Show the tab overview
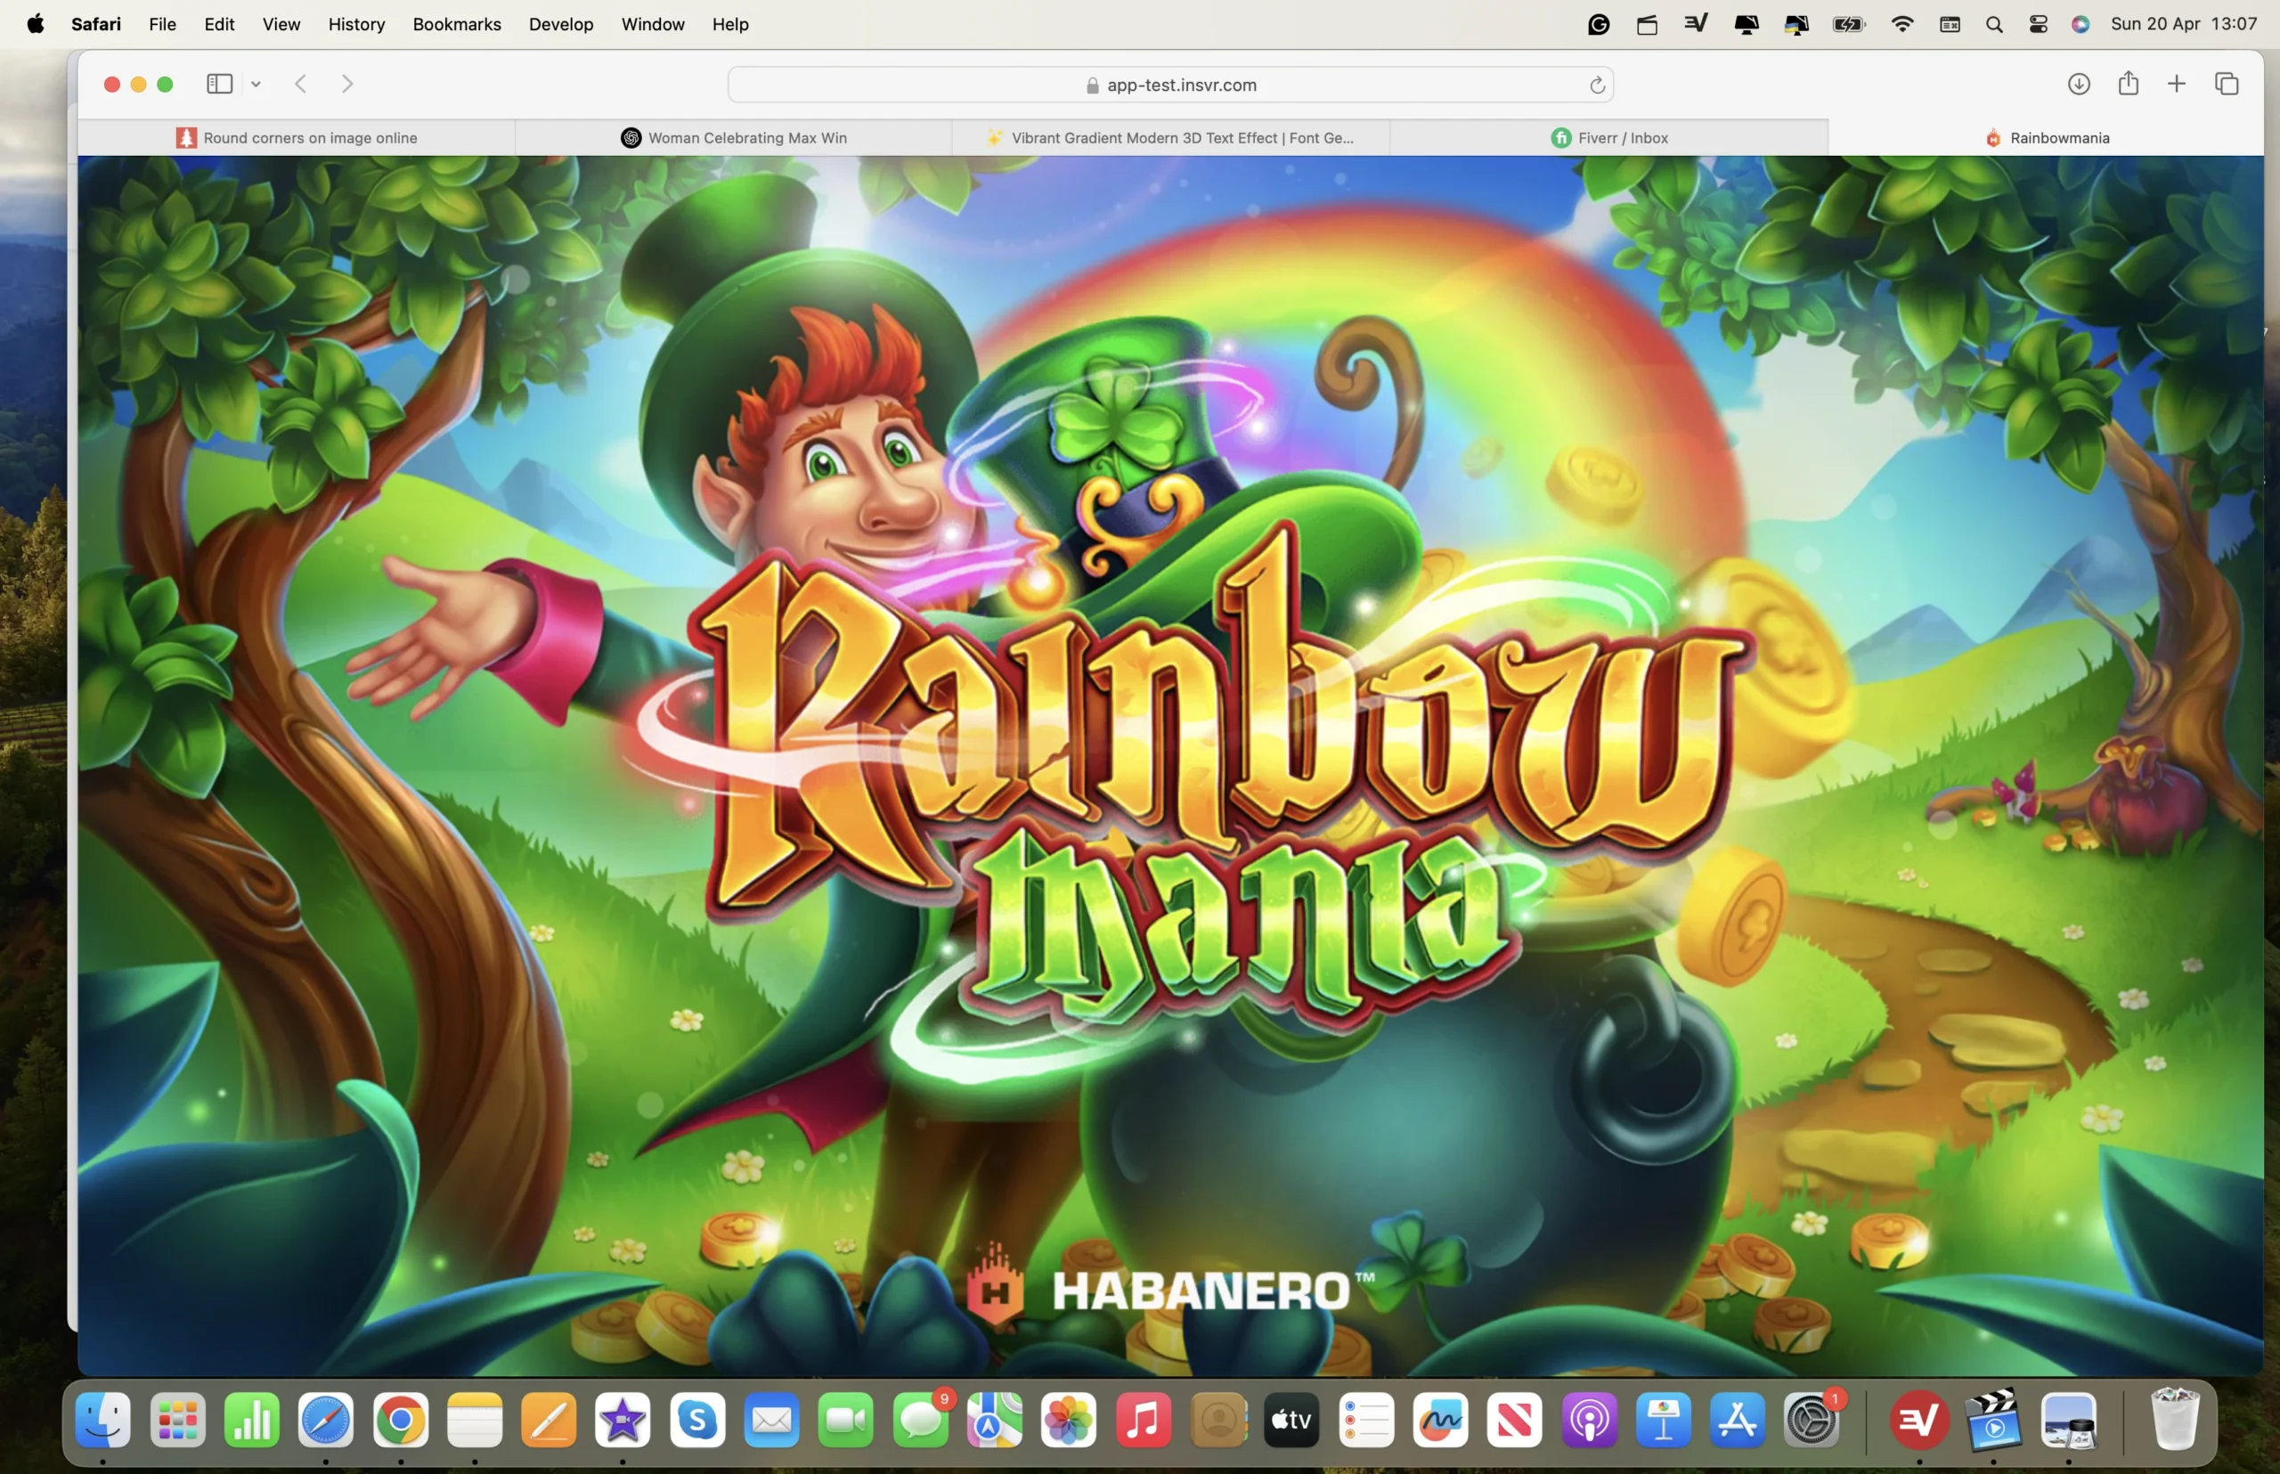2280x1474 pixels. point(2227,85)
